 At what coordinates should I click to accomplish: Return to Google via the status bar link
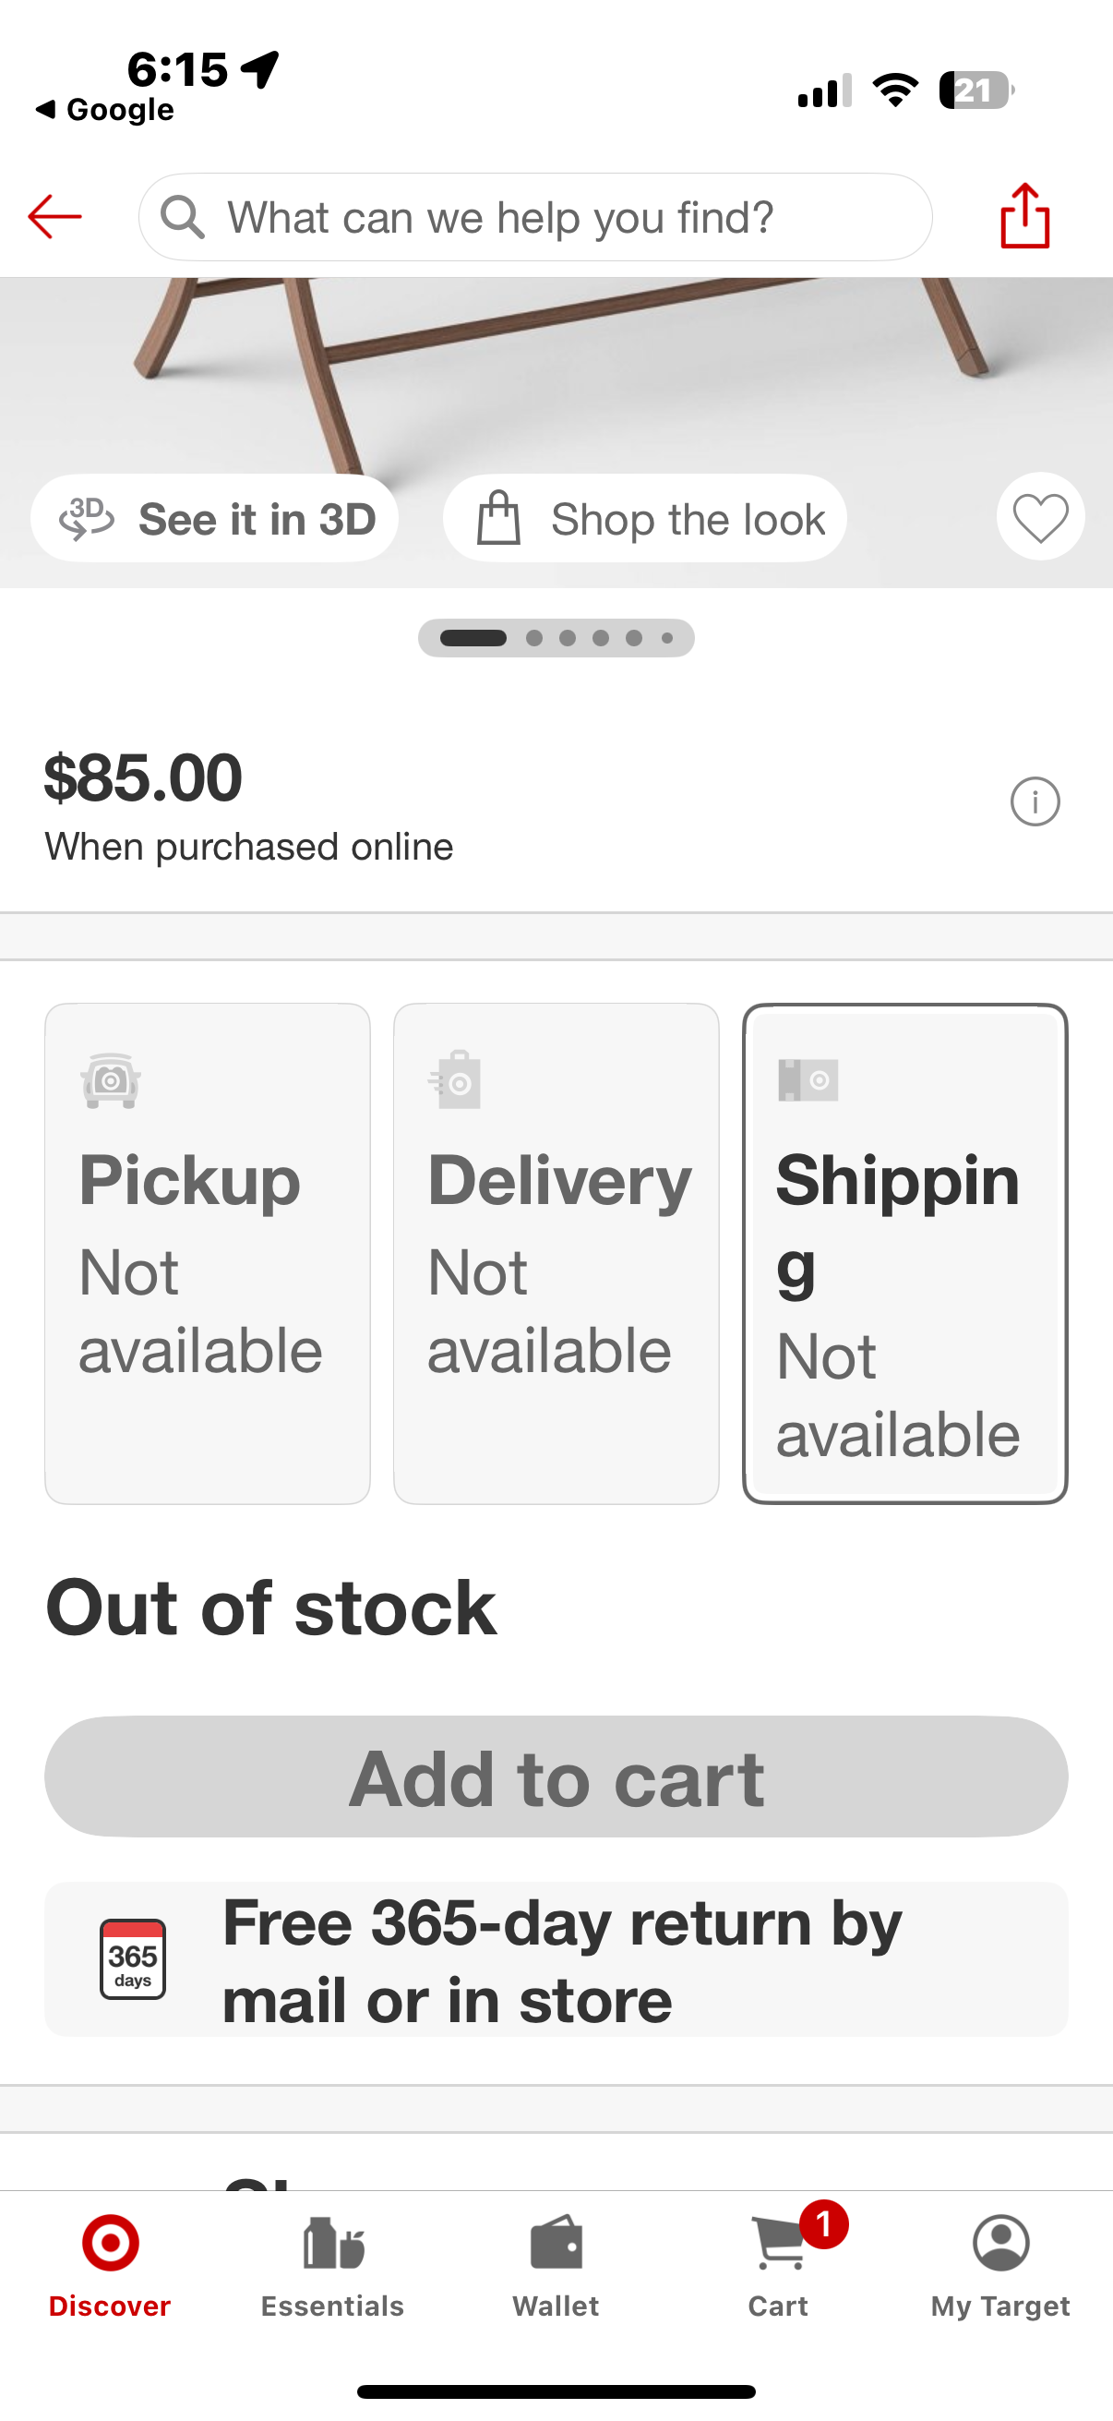(104, 110)
